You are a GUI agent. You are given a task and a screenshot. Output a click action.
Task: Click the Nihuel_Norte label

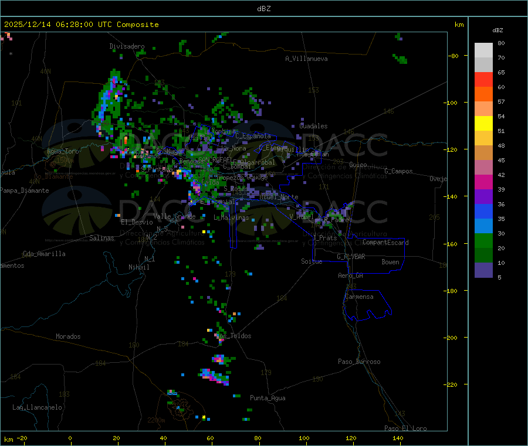(x=279, y=197)
